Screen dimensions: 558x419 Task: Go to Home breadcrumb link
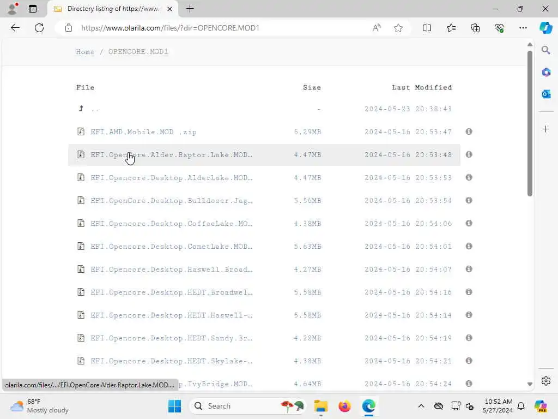coord(85,52)
